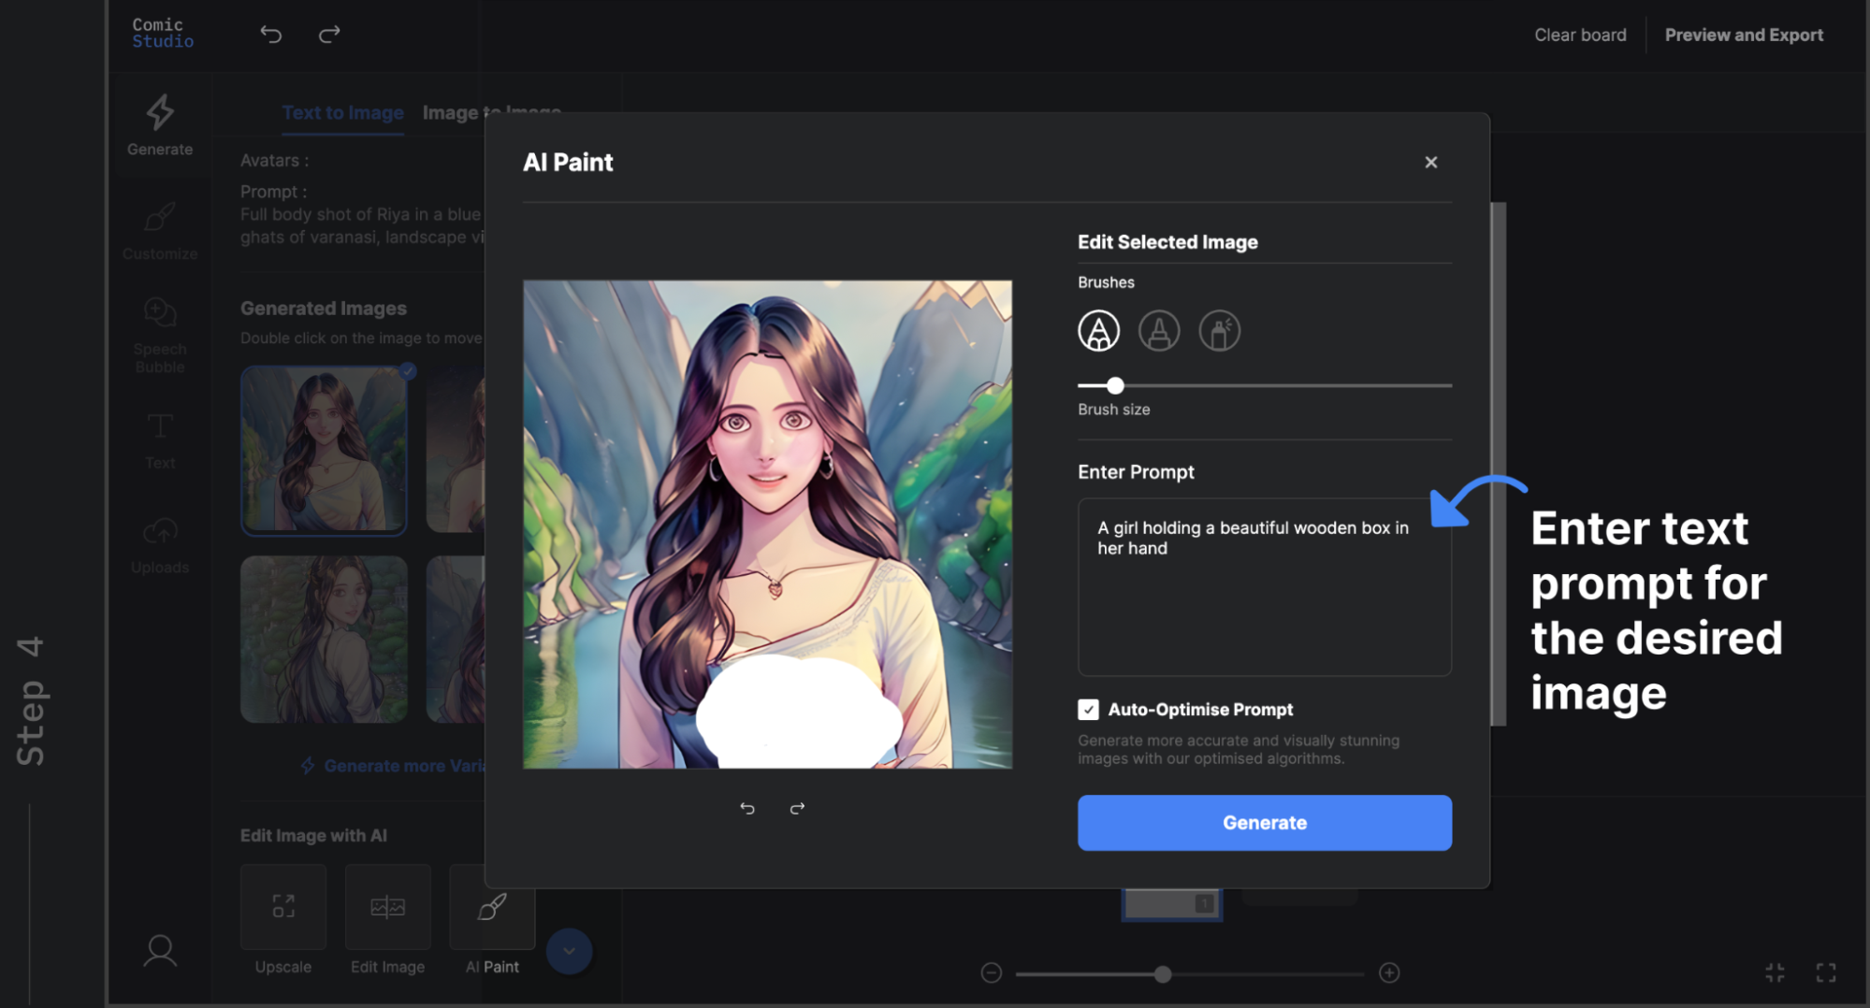Open the Customize sidebar panel

tap(160, 231)
